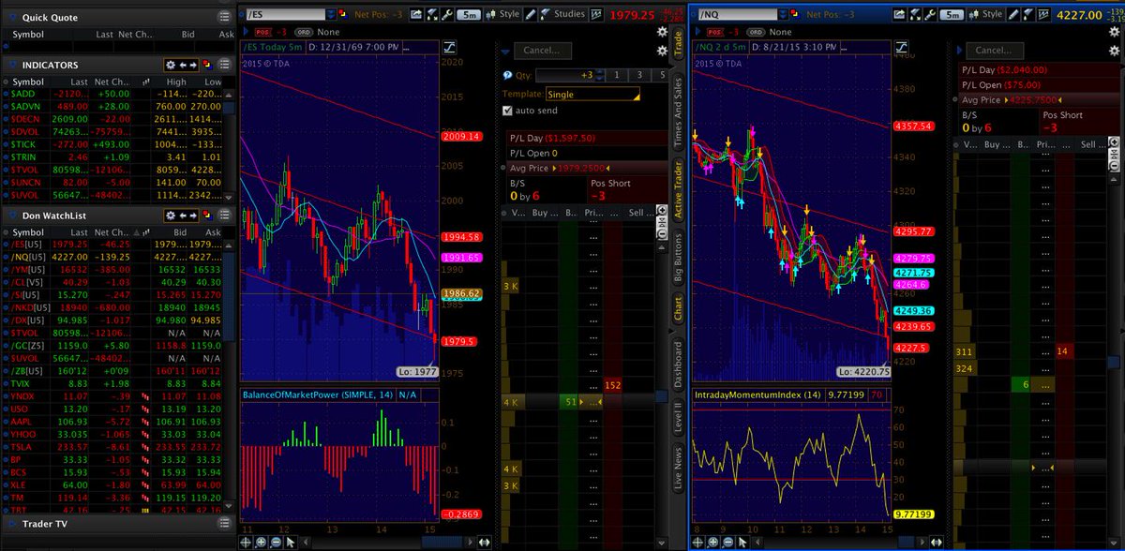The width and height of the screenshot is (1125, 551).
Task: Toggle the /ES POS position indicator
Action: click(x=263, y=33)
